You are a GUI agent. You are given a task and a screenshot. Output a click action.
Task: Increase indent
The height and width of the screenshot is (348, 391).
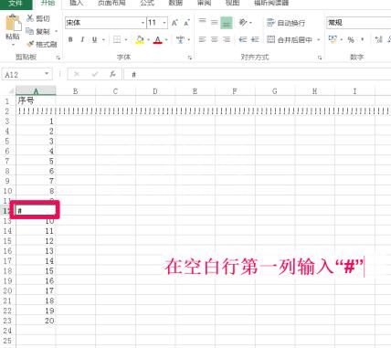255,39
